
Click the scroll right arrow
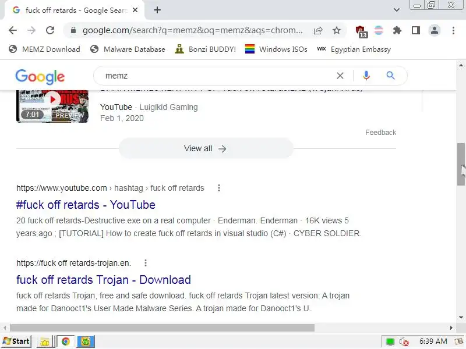[451, 327]
